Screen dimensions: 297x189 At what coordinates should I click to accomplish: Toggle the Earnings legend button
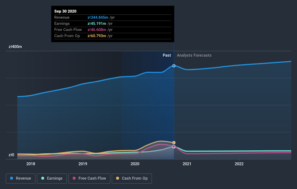click(52, 179)
